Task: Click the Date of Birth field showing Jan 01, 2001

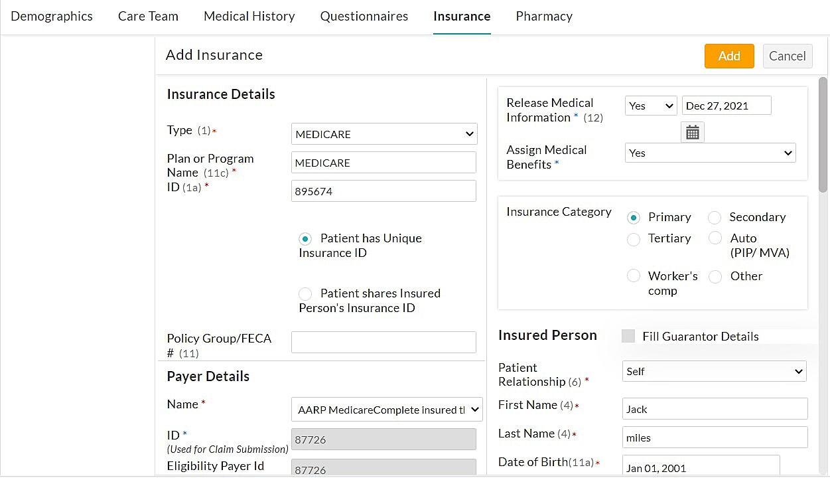Action: pos(700,467)
